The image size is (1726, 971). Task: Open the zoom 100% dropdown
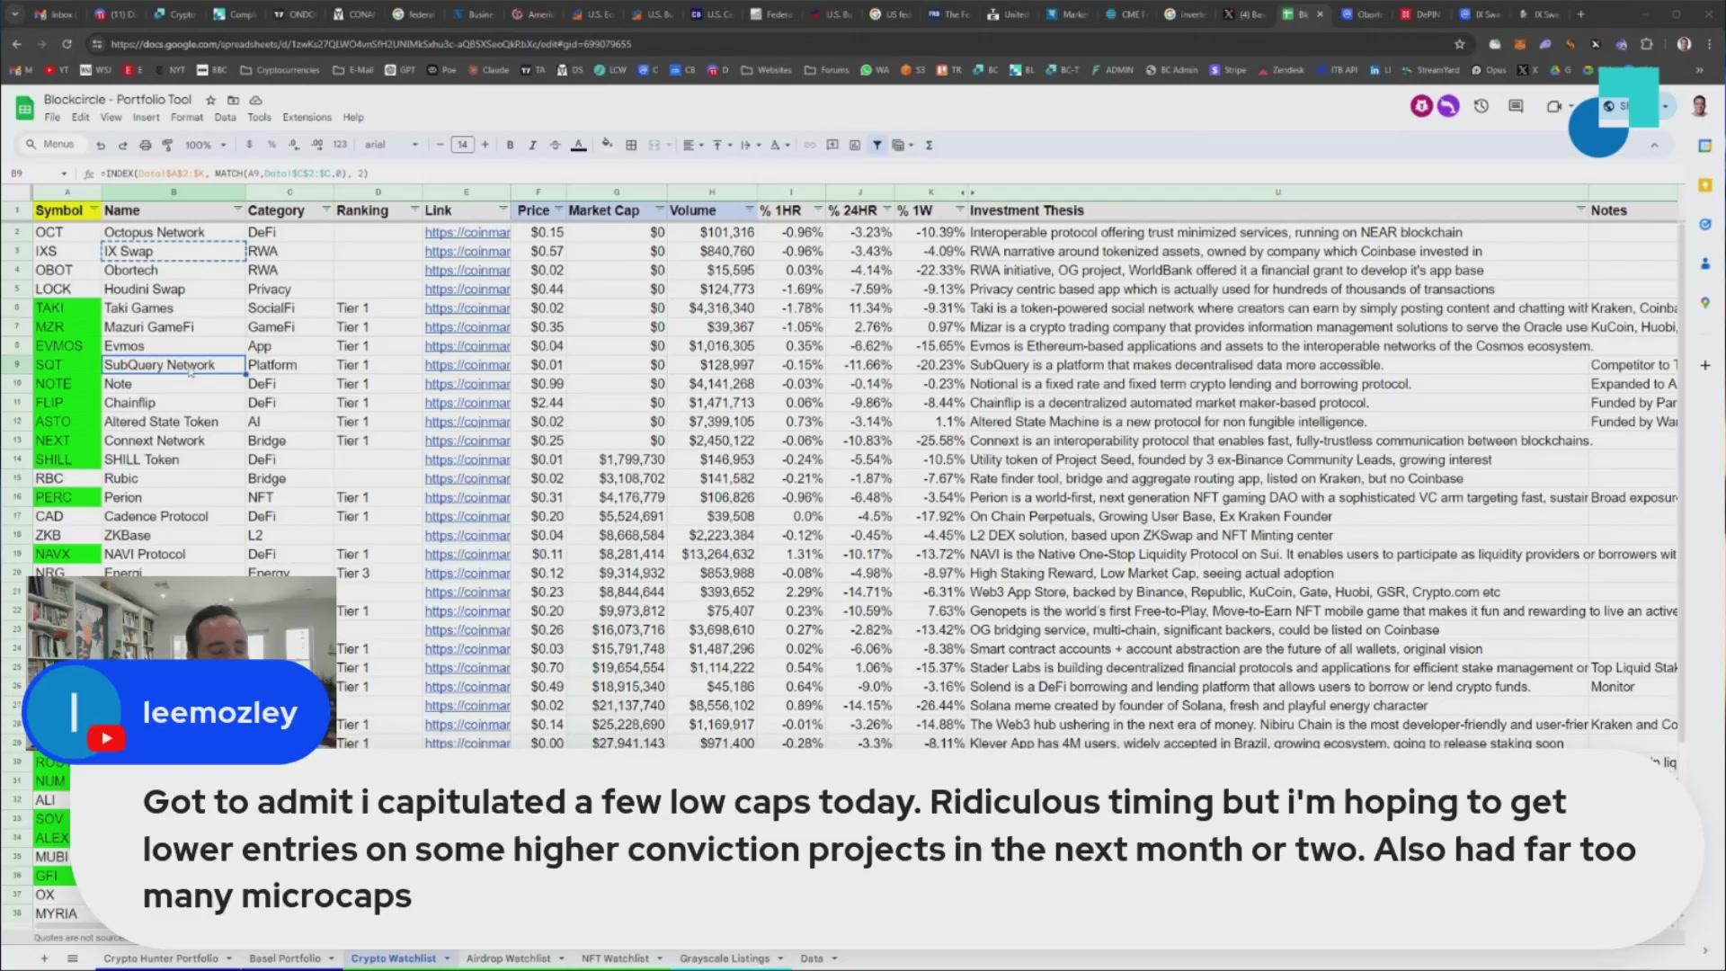tap(204, 145)
